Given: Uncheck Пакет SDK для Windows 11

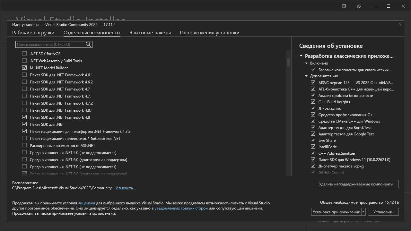Looking at the screenshot, I should 313,159.
